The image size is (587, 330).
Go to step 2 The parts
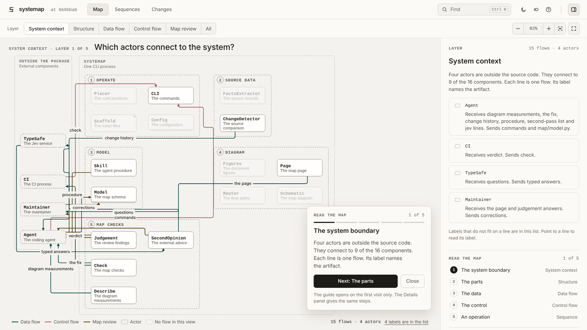tap(514, 282)
